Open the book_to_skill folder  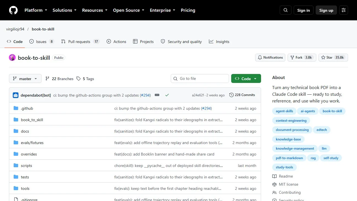pyautogui.click(x=32, y=120)
